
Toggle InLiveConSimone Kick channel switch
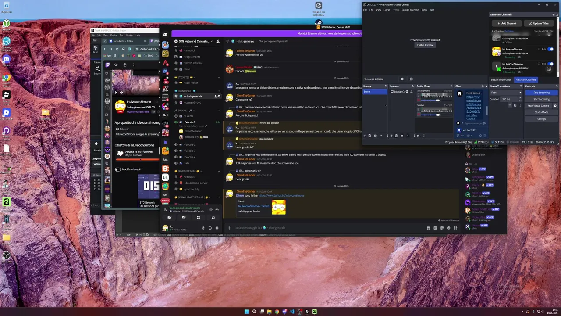(550, 64)
